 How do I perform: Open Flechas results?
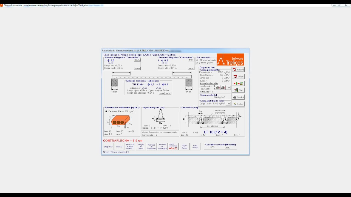pyautogui.click(x=119, y=147)
